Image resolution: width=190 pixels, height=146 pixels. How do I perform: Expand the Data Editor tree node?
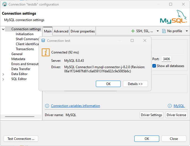click(3, 74)
